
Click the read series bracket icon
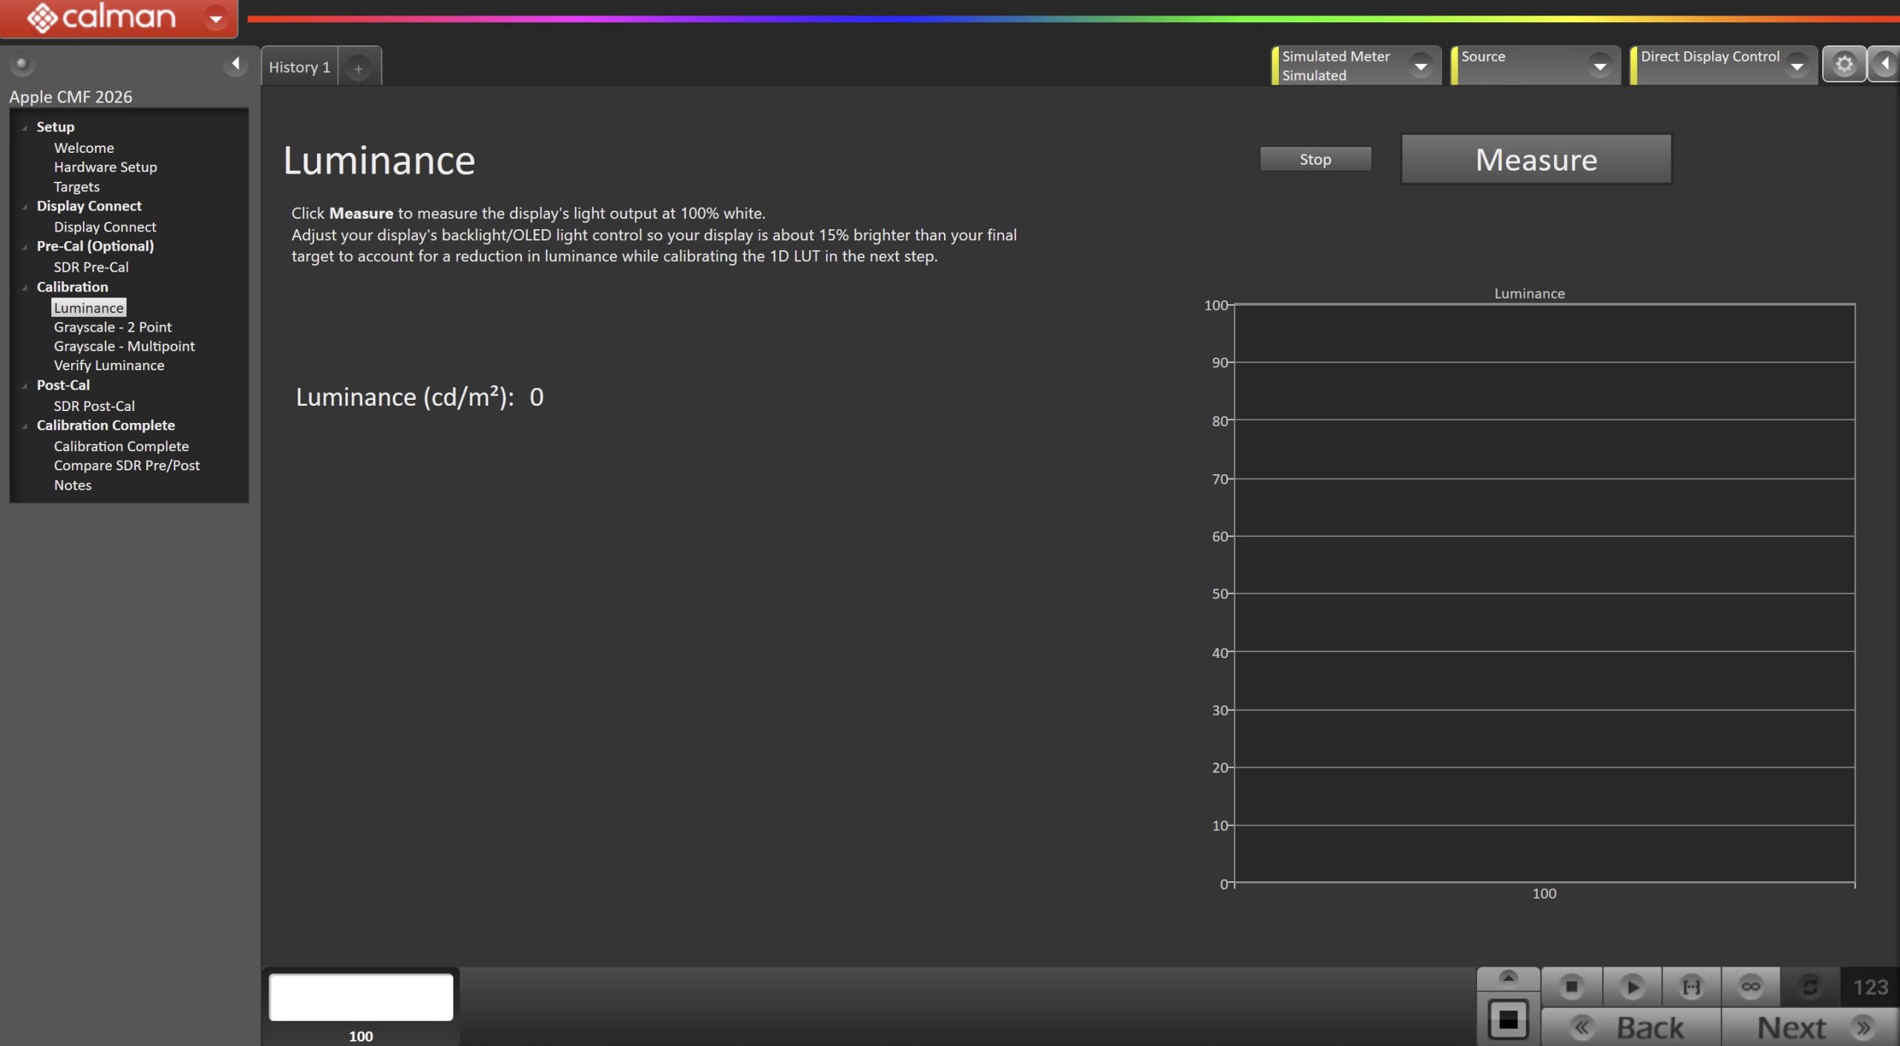coord(1691,987)
